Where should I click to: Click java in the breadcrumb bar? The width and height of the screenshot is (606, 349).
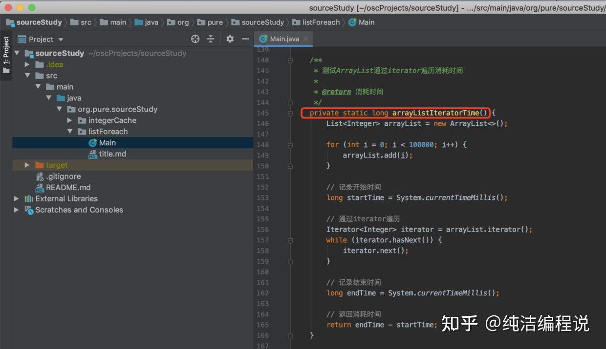point(147,22)
